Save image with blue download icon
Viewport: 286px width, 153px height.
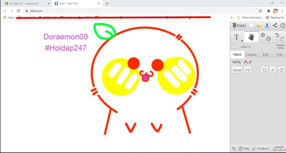coord(267,25)
